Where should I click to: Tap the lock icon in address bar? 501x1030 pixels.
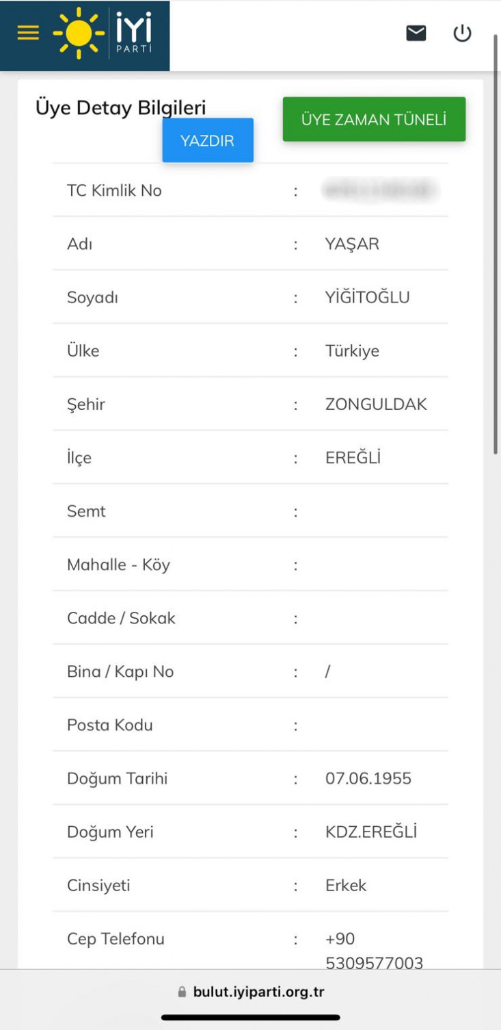coord(182,992)
